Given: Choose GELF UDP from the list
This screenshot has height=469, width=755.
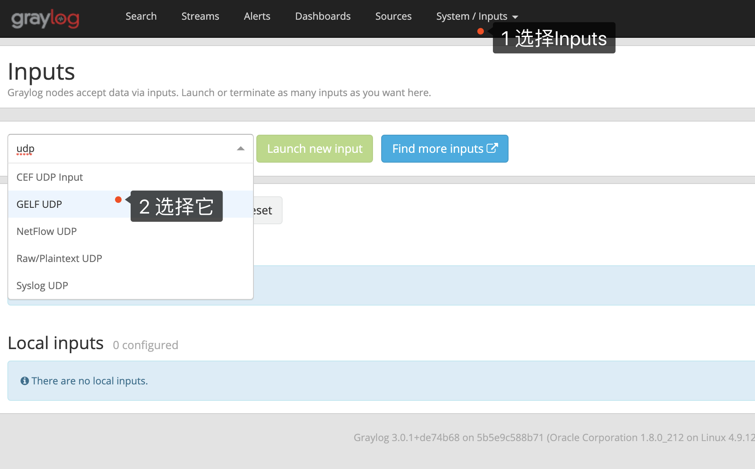Looking at the screenshot, I should 131,204.
